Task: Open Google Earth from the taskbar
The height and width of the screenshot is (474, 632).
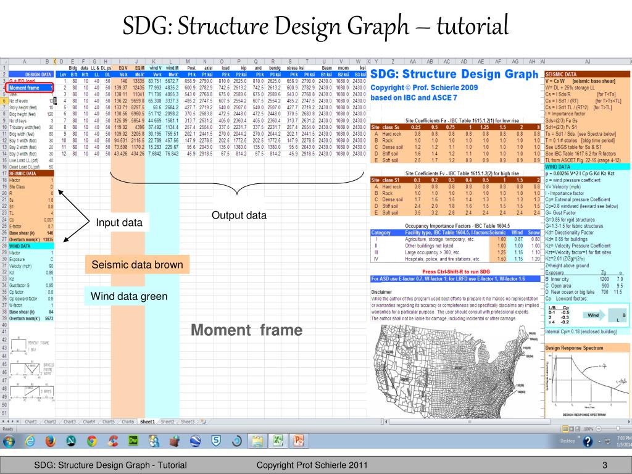Action: click(x=196, y=441)
